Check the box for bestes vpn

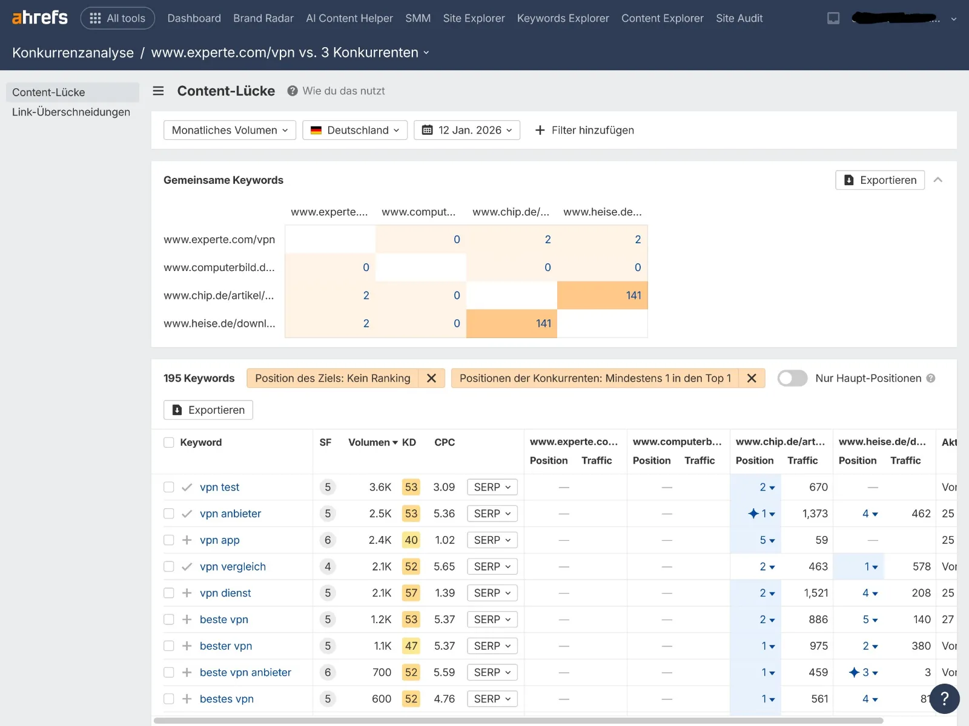[169, 699]
